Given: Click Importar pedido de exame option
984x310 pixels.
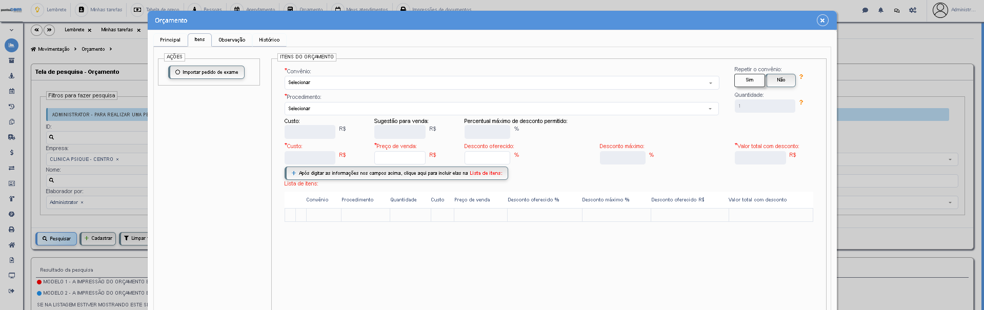Looking at the screenshot, I should [207, 72].
